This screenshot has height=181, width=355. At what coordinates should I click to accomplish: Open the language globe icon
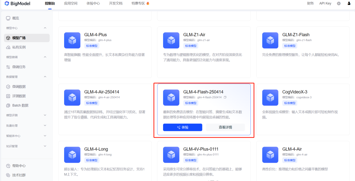339,3
